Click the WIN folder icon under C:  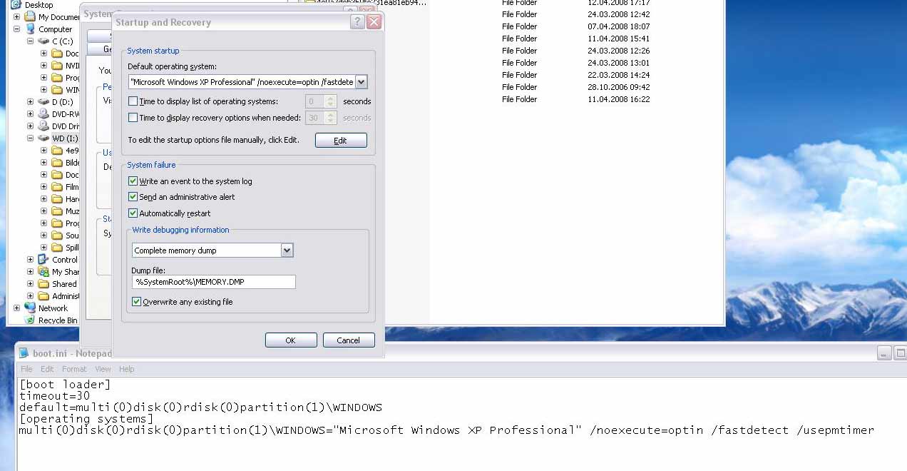pyautogui.click(x=57, y=90)
